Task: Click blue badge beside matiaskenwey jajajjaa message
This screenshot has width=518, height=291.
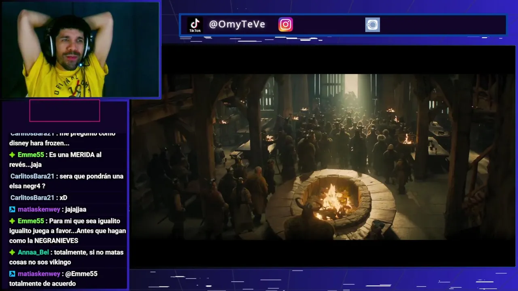Action: [x=12, y=209]
